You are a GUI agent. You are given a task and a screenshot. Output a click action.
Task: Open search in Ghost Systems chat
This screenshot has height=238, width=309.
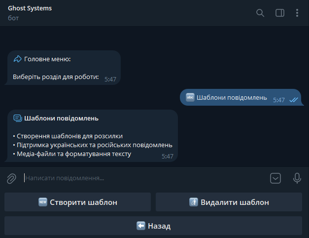pos(260,13)
